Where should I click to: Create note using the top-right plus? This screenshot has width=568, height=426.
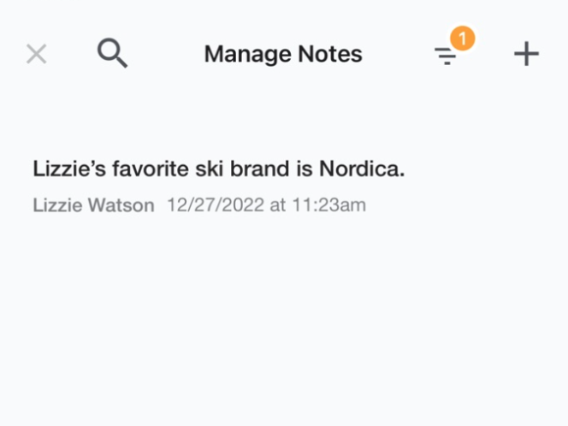[526, 54]
